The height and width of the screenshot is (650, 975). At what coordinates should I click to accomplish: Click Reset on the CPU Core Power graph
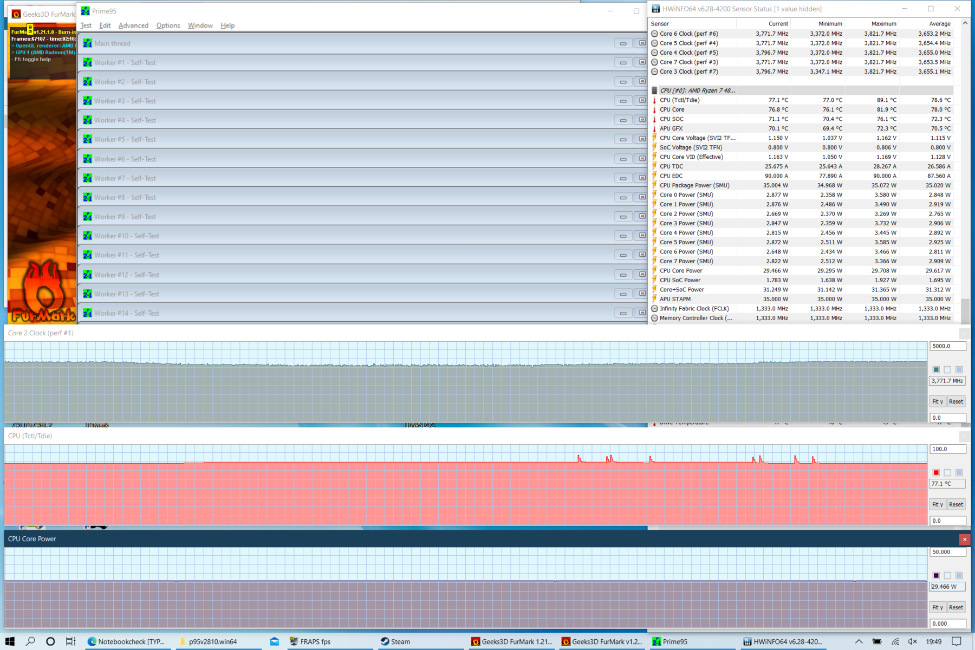[956, 607]
